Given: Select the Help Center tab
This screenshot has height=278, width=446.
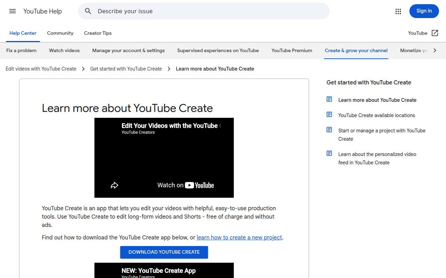Looking at the screenshot, I should [23, 33].
